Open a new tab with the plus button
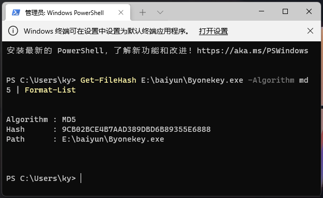Image resolution: width=323 pixels, height=198 pixels. tap(143, 12)
